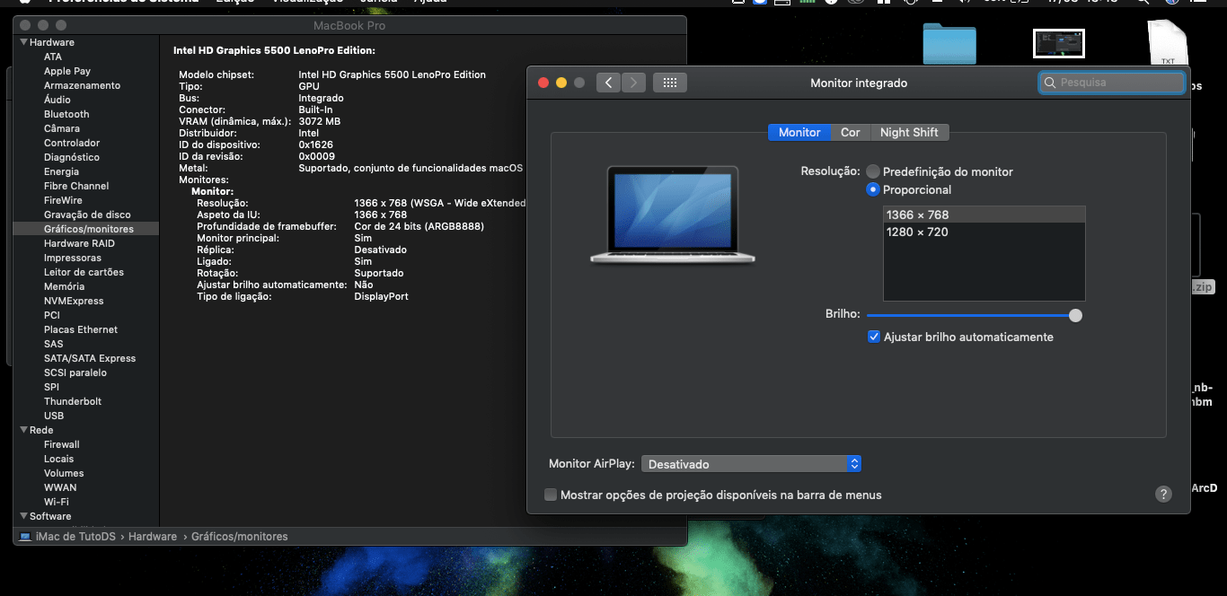Select Bluetooth in the hardware list
The height and width of the screenshot is (596, 1227).
(x=66, y=114)
